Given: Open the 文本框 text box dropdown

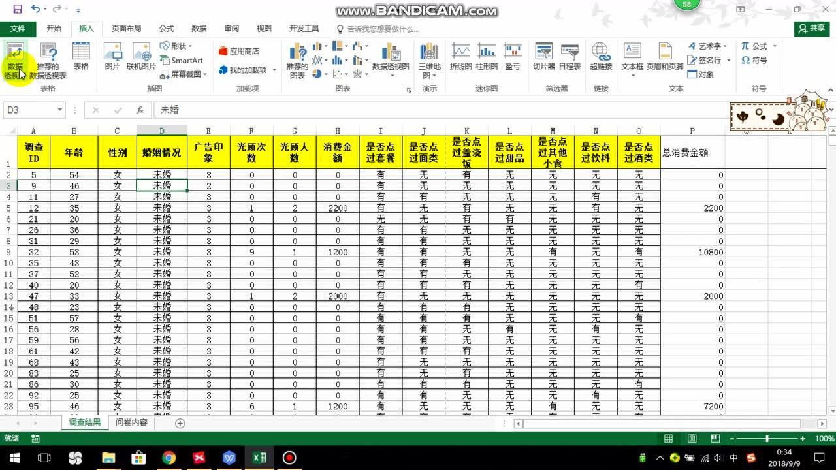Looking at the screenshot, I should pos(632,61).
